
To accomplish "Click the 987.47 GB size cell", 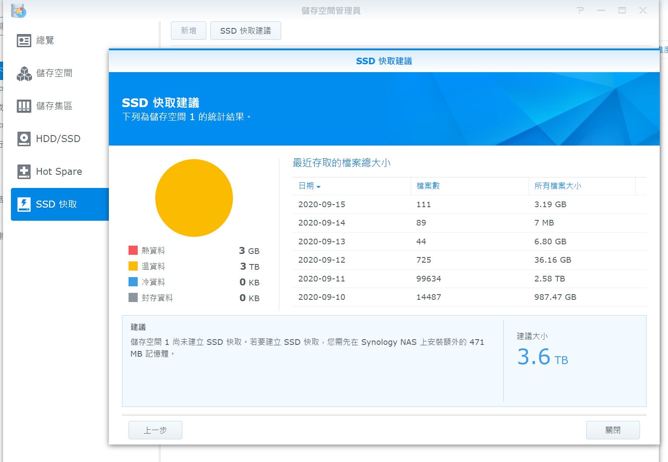I will [x=555, y=297].
